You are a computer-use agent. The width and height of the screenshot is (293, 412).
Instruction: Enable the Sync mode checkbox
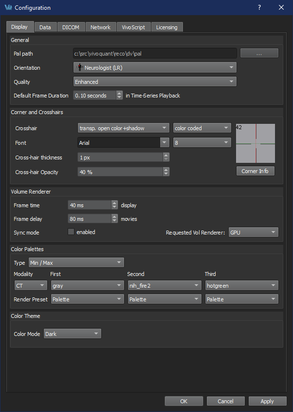(71, 232)
